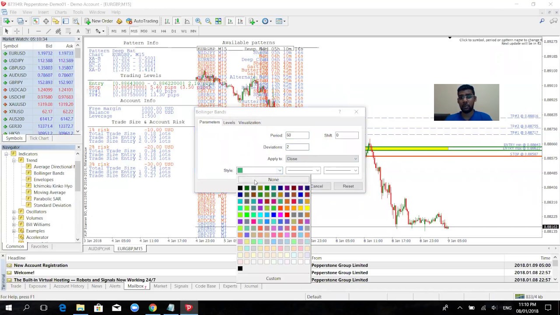Screen dimensions: 560x315
Task: Open the Charts menu
Action: (x=61, y=12)
